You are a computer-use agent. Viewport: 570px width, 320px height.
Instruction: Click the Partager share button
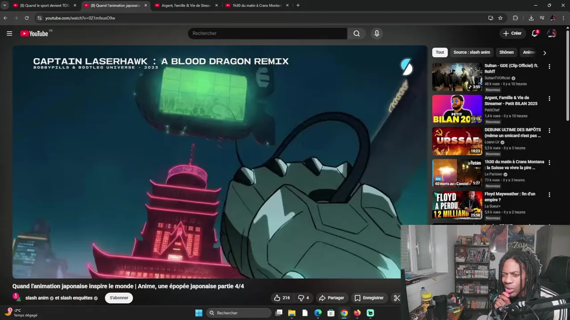331,298
